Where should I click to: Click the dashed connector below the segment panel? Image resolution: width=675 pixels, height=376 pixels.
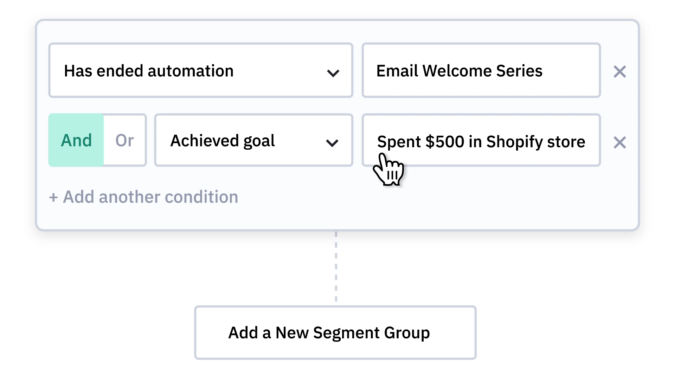click(x=336, y=267)
